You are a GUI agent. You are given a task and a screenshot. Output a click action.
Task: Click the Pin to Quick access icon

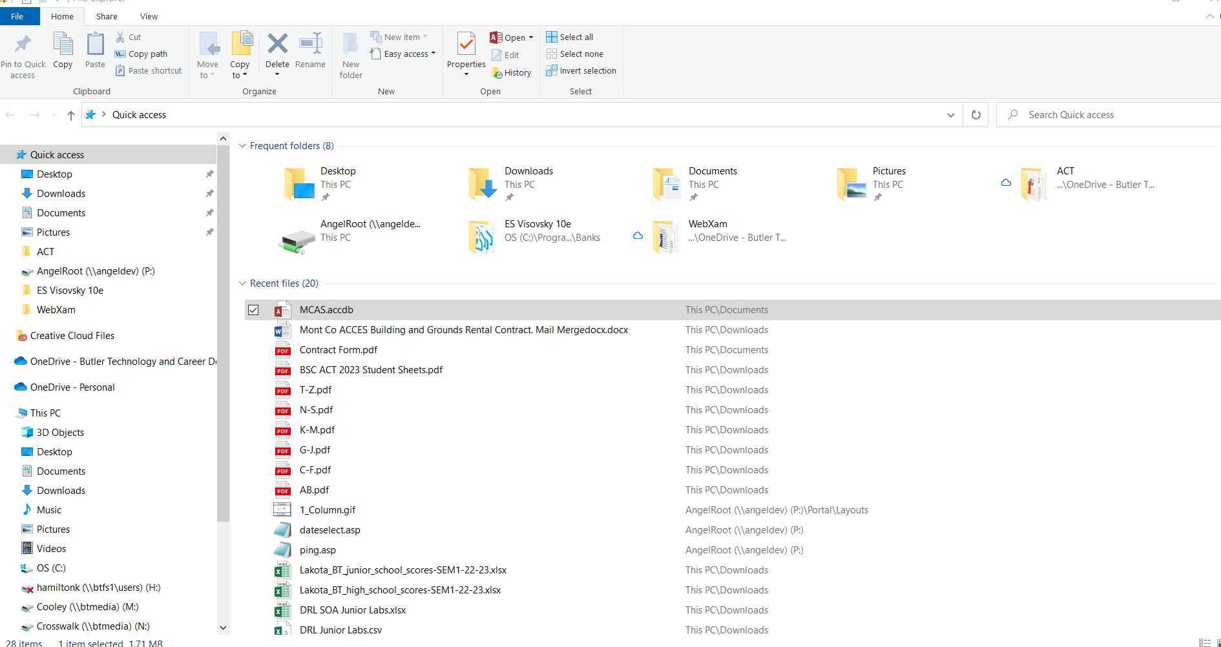coord(23,44)
